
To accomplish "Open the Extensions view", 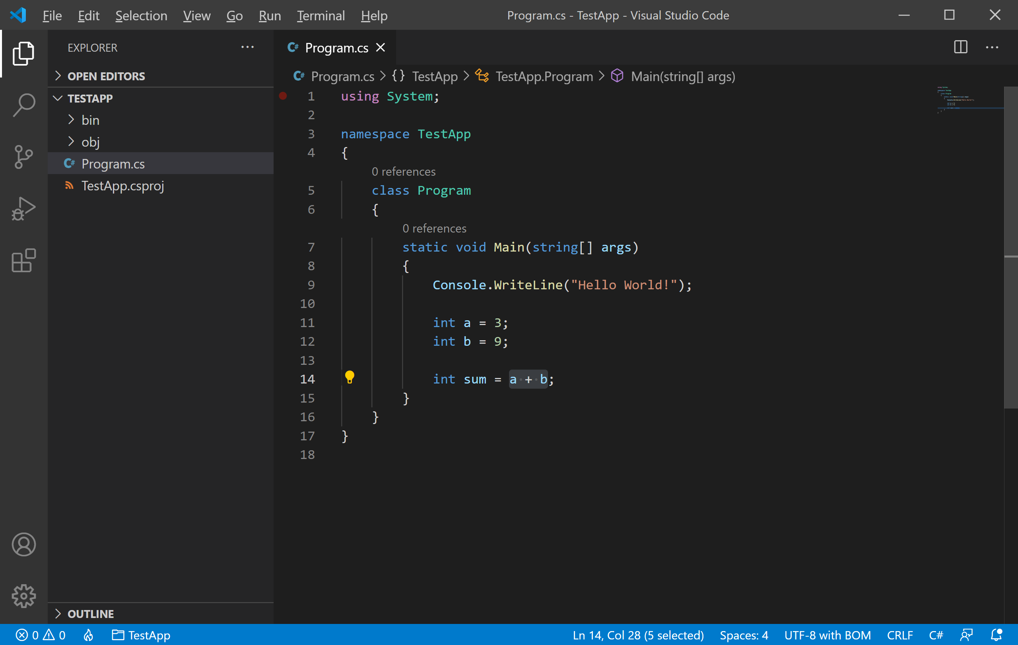I will click(x=24, y=260).
